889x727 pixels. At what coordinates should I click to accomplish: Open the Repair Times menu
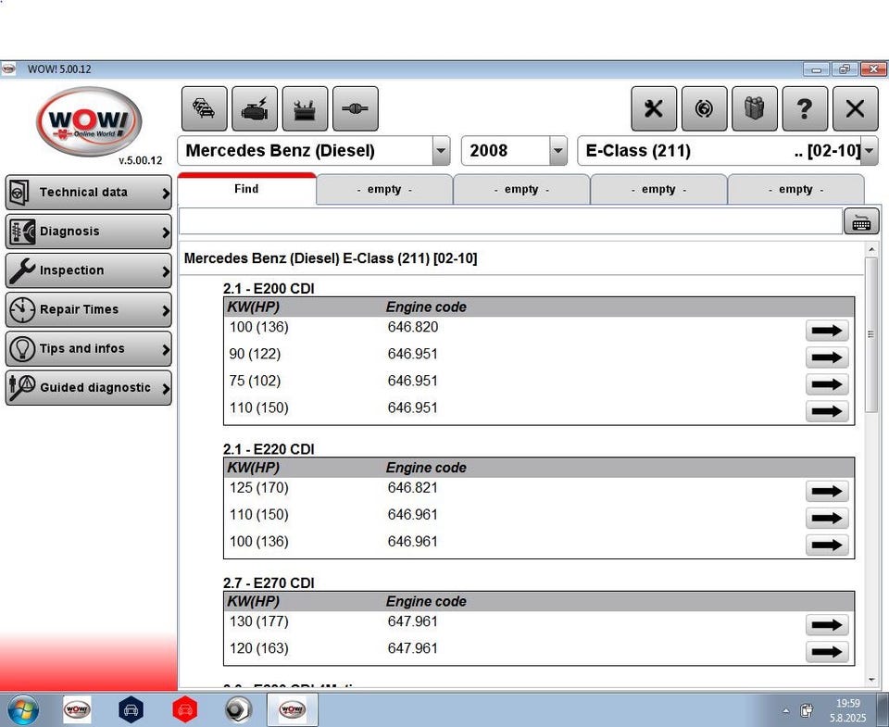coord(89,309)
